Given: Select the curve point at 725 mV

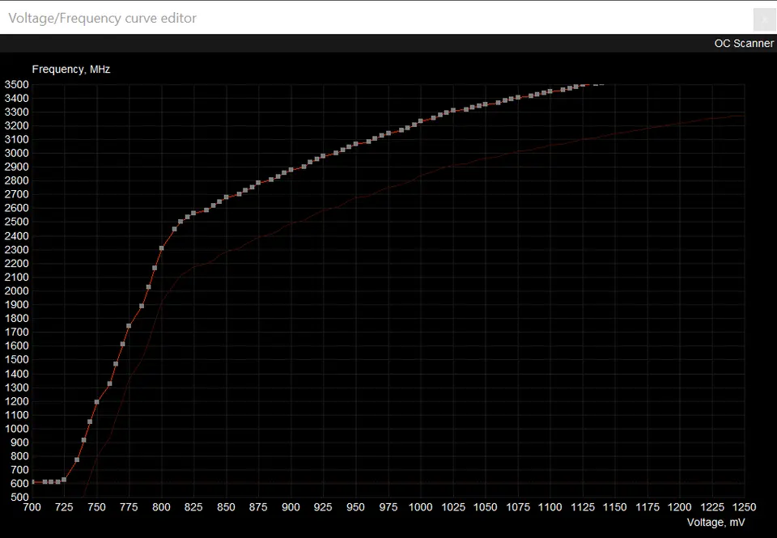Looking at the screenshot, I should (x=64, y=480).
